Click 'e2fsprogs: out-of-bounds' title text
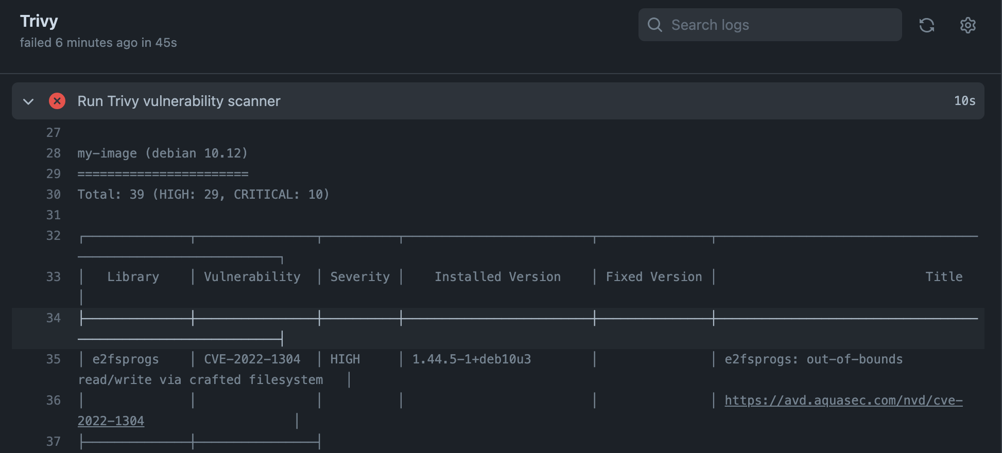The height and width of the screenshot is (453, 1002). [x=814, y=359]
